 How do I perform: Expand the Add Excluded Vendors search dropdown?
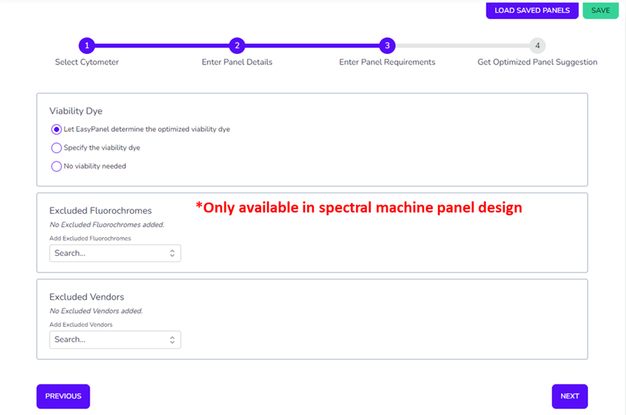[x=109, y=340]
